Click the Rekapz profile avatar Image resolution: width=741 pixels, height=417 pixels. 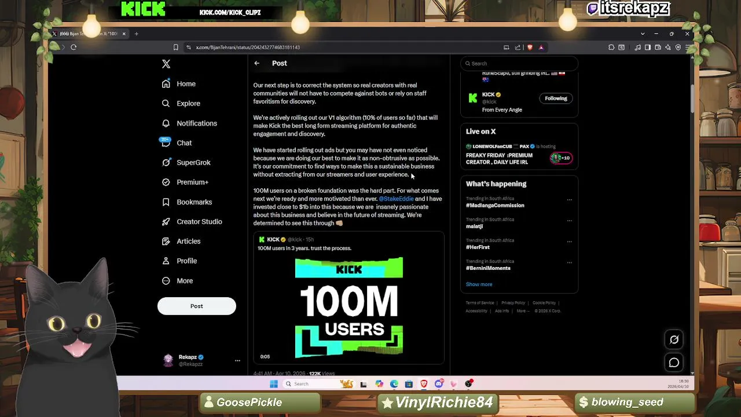[x=168, y=360]
